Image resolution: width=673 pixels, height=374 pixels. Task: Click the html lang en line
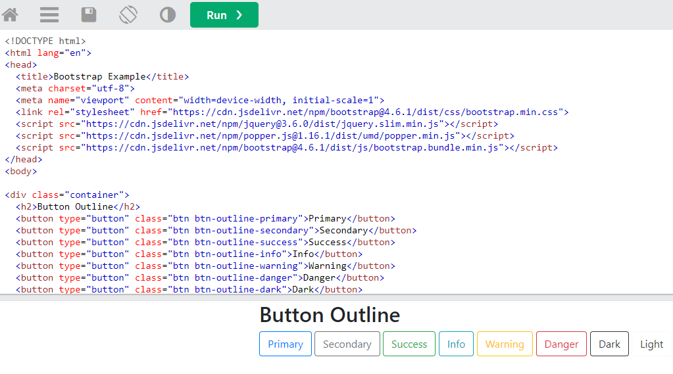tap(48, 53)
